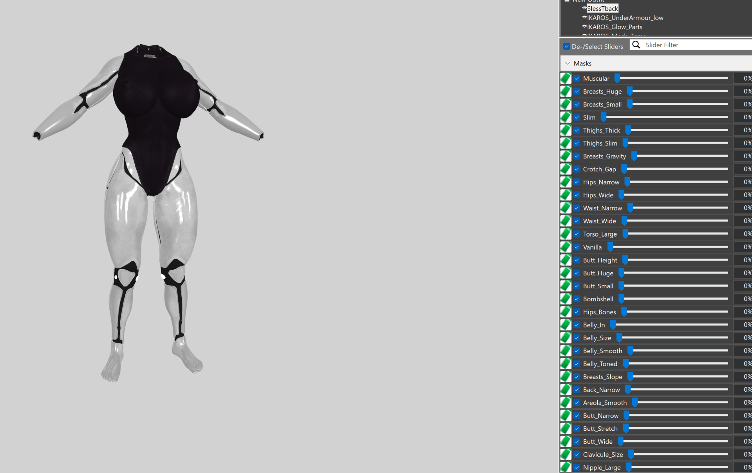
Task: Click the green edit icon for Back_Narrow
Action: click(566, 389)
